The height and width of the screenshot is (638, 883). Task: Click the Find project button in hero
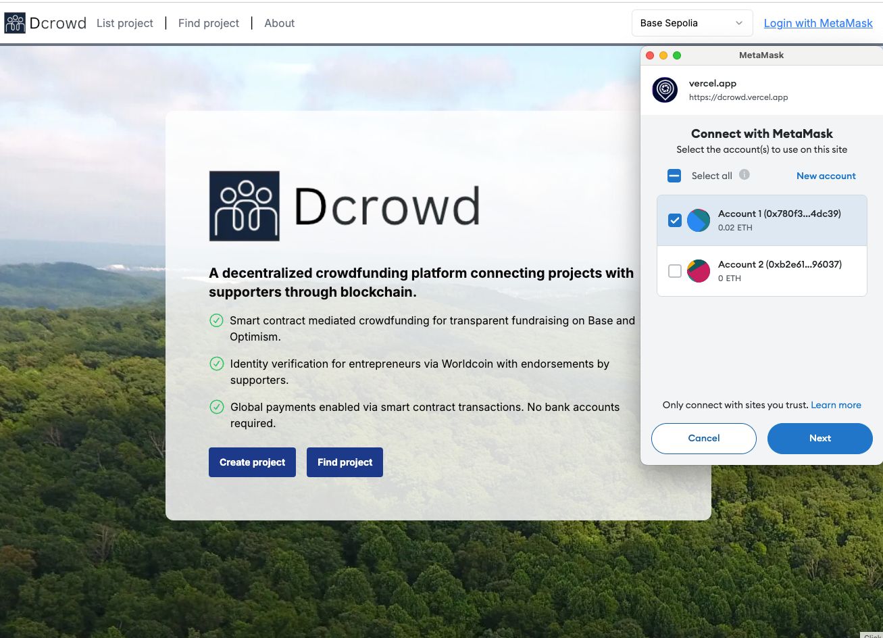click(345, 462)
